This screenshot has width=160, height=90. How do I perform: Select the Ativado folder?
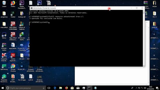click(x=22, y=56)
